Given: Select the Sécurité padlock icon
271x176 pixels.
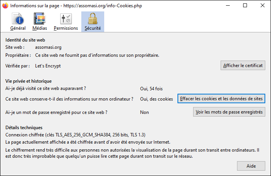Looking at the screenshot, I should [93, 18].
